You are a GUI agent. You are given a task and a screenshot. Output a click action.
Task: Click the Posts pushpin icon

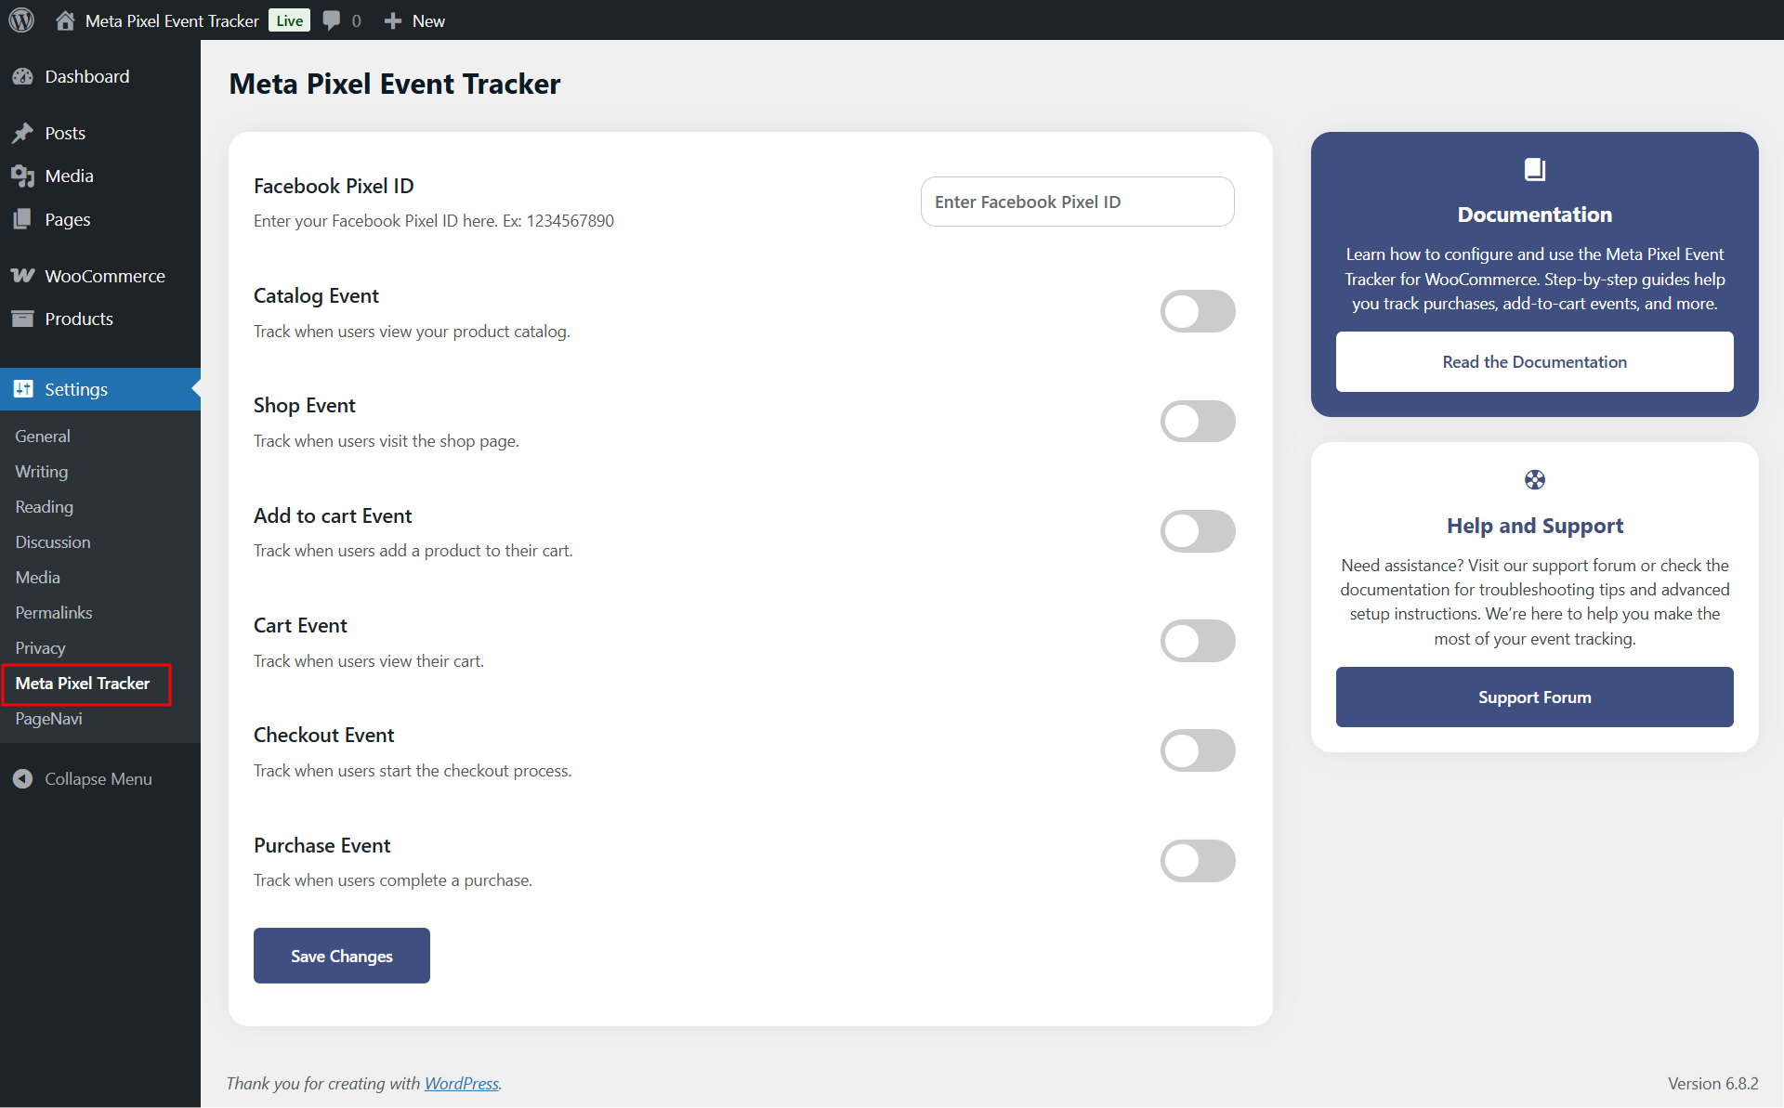pos(23,133)
